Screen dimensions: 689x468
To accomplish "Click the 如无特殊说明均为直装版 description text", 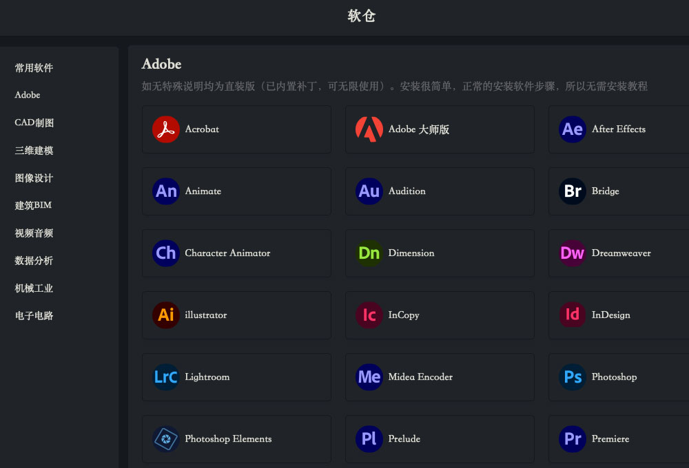I will tap(395, 86).
